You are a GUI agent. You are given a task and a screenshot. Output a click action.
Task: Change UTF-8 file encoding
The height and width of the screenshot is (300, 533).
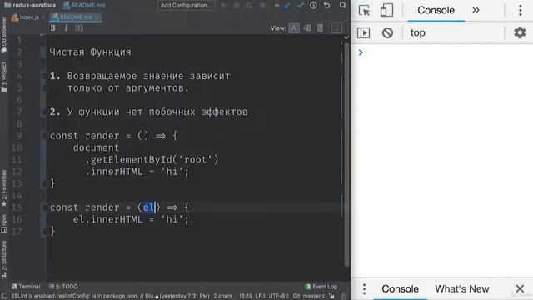(x=279, y=296)
